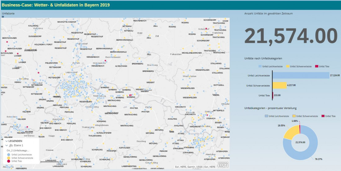Screen dimensions: 341x171
Task: Select the yellow Schwerverletzte bar showing 4,217.00
Action: (279, 85)
